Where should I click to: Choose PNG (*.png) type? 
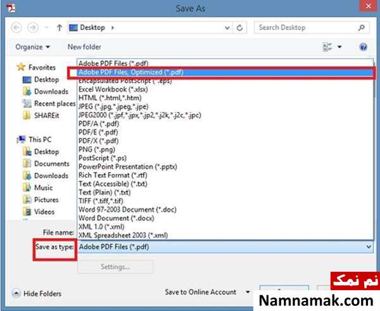click(x=225, y=149)
